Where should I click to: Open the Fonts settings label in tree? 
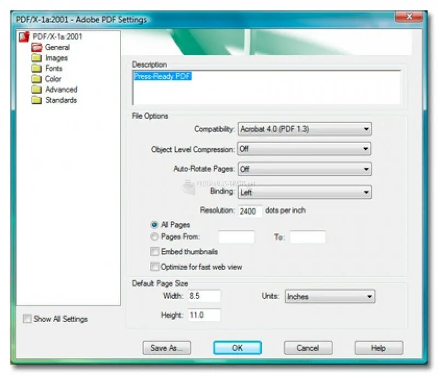[x=54, y=68]
